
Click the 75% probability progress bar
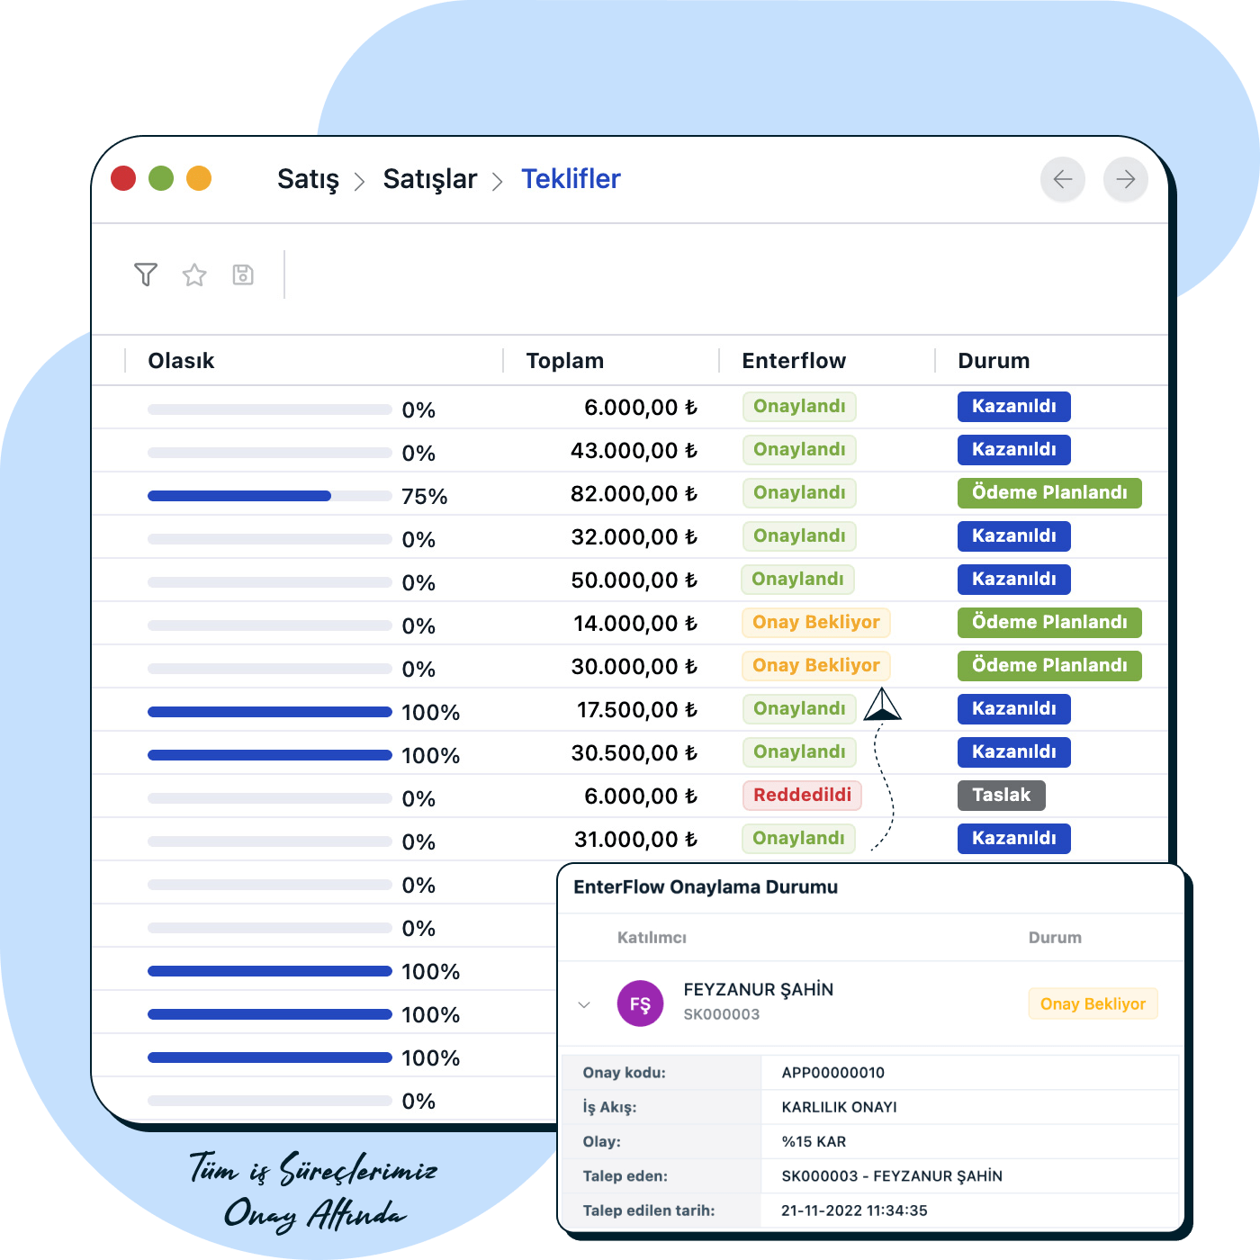tap(270, 496)
